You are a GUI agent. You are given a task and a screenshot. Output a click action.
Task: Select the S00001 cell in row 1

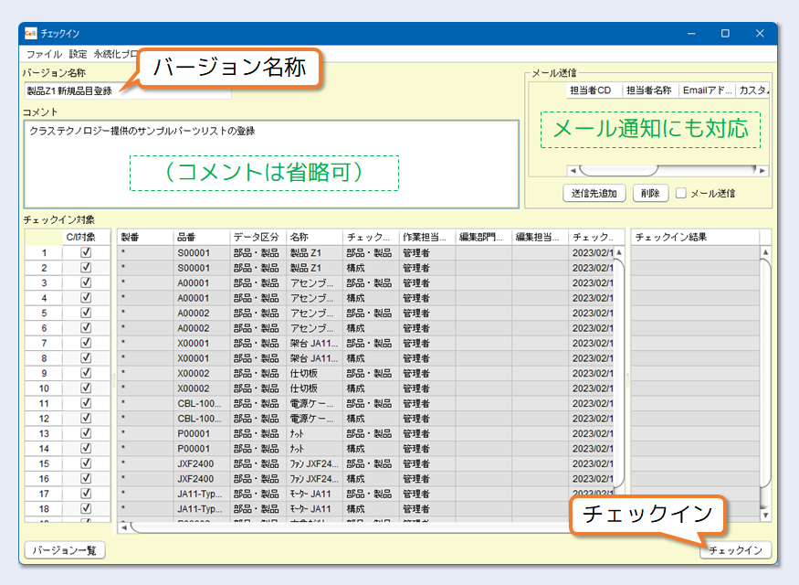tap(201, 253)
